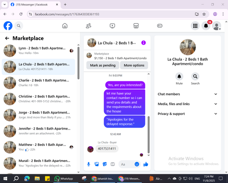
Task: Open the Video/Watch icon
Action: 112,26
